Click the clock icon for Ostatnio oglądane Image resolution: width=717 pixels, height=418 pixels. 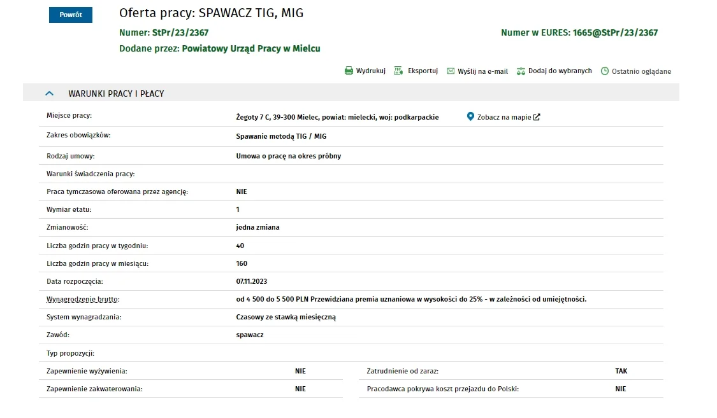tap(605, 71)
